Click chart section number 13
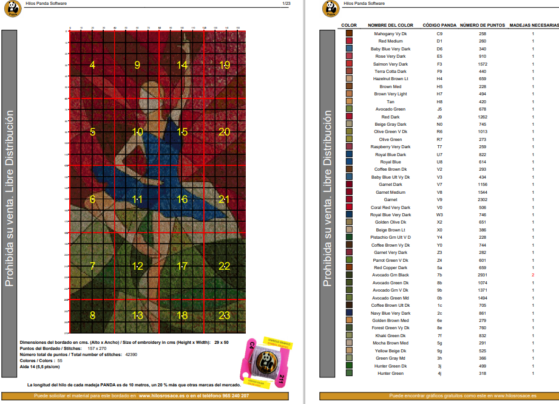 point(137,315)
